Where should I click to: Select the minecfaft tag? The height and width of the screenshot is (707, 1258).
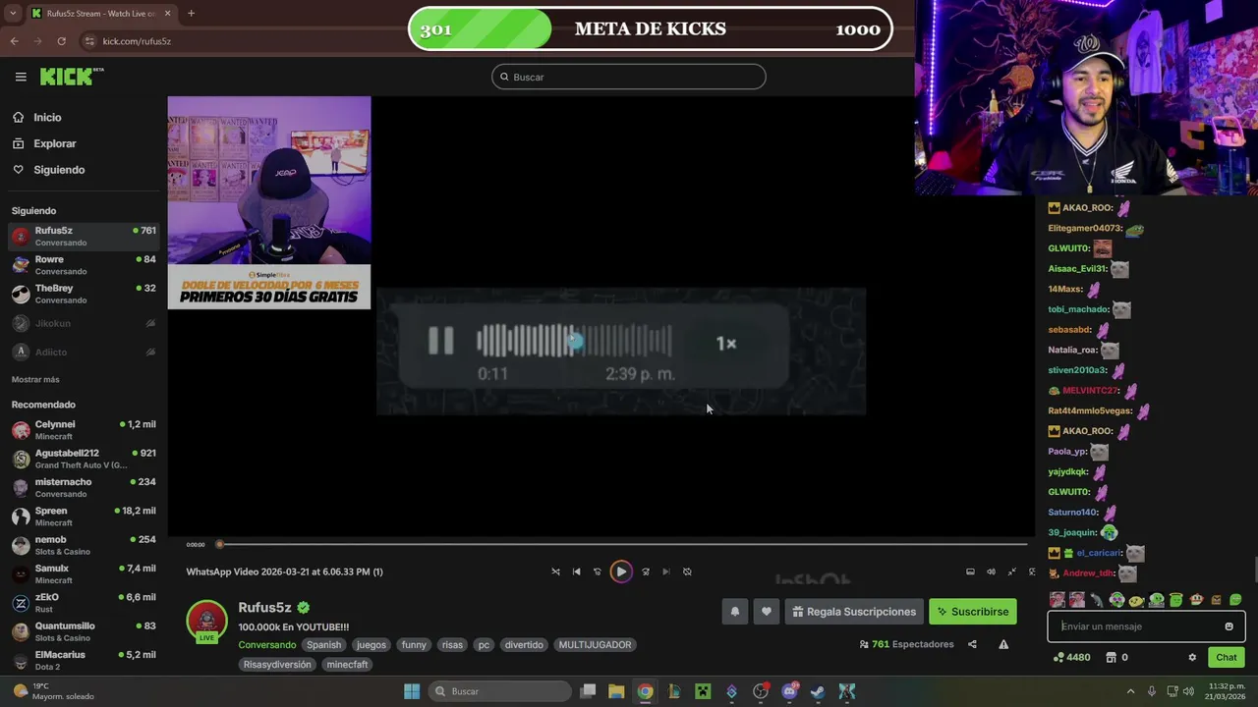[347, 665]
